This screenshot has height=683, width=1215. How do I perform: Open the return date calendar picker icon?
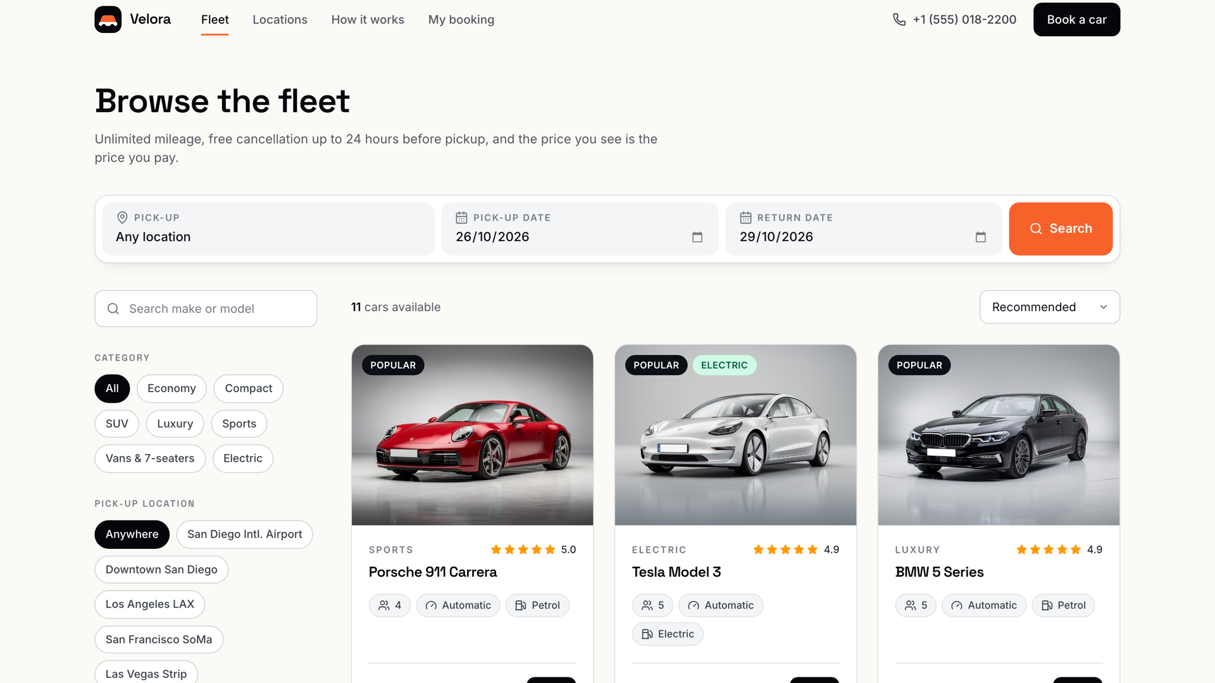click(981, 237)
